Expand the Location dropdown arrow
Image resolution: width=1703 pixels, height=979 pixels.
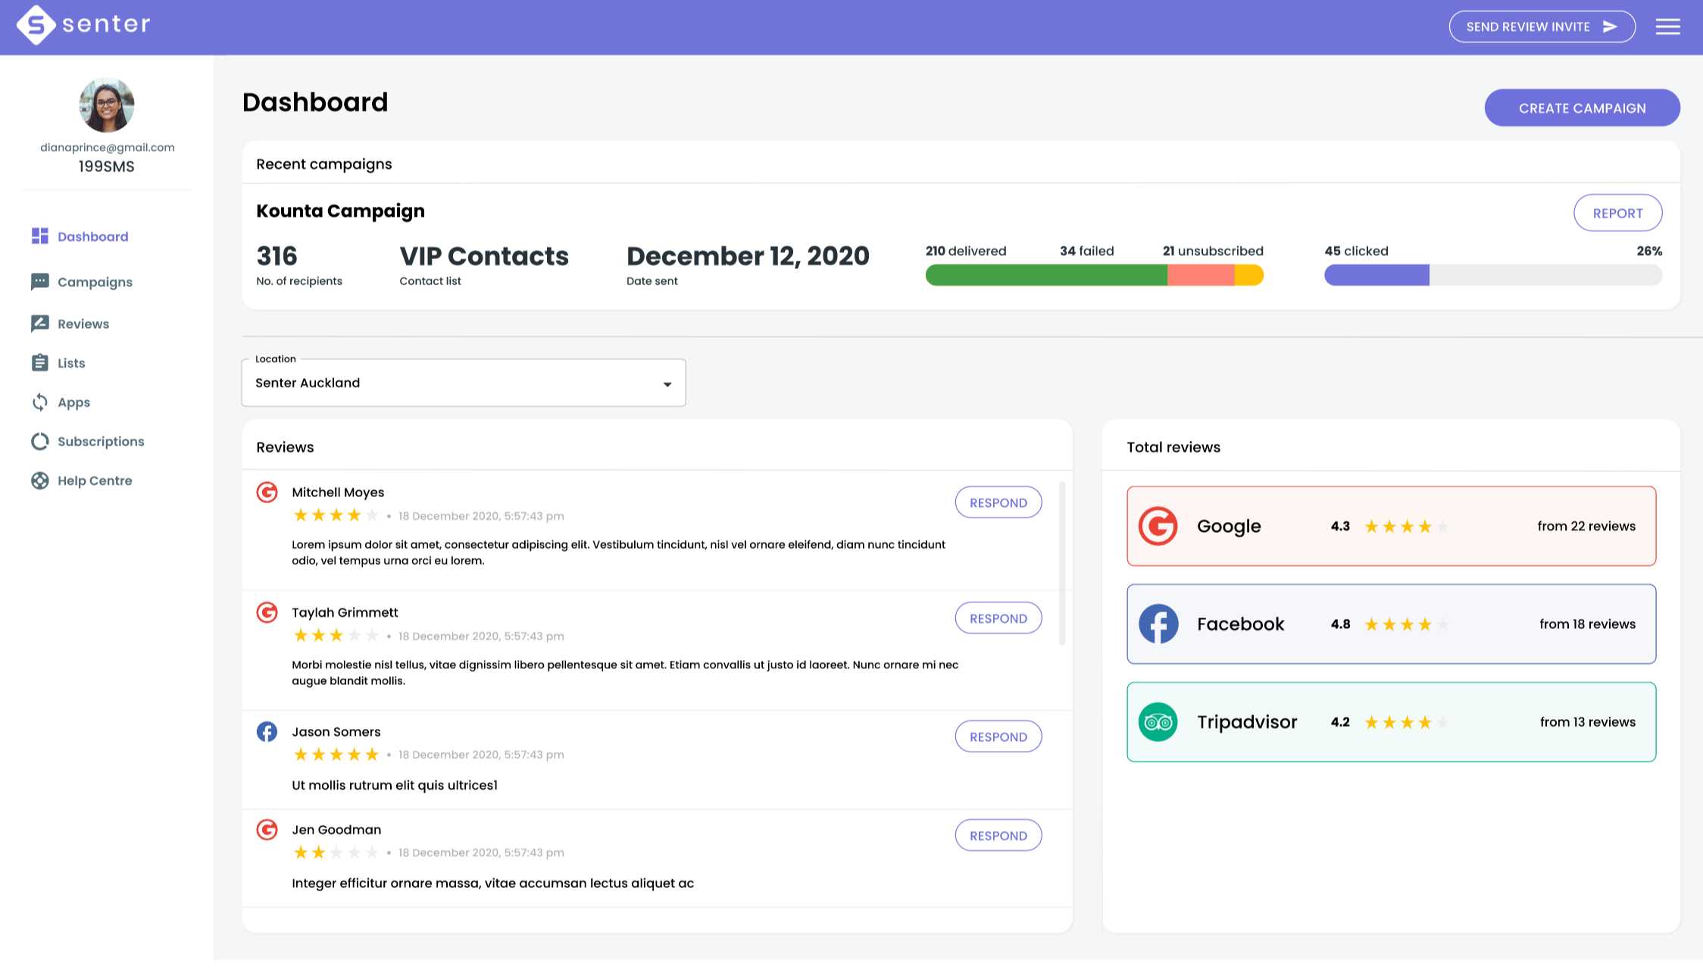[x=667, y=384]
